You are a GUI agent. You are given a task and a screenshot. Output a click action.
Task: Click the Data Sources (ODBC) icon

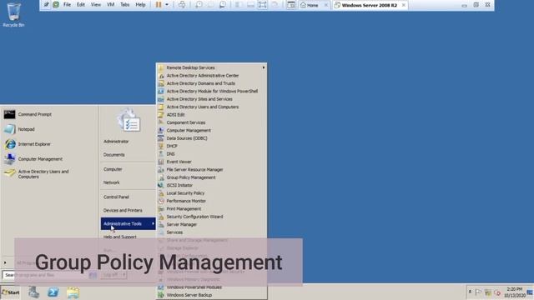pos(161,138)
